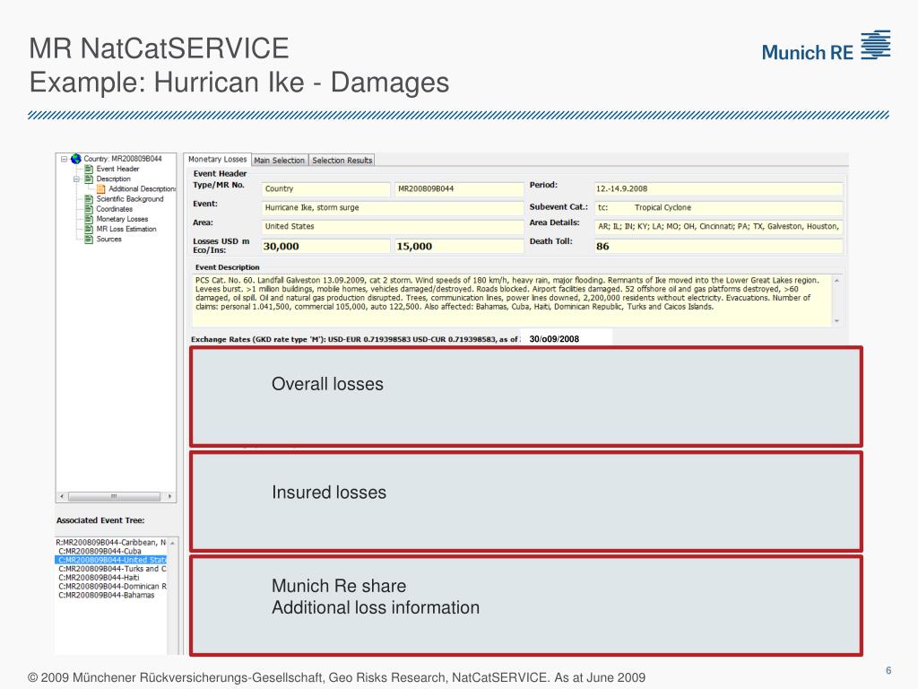Select C:MR200809B044-Turks and Caicos entry
This screenshot has height=689, width=918.
[112, 569]
